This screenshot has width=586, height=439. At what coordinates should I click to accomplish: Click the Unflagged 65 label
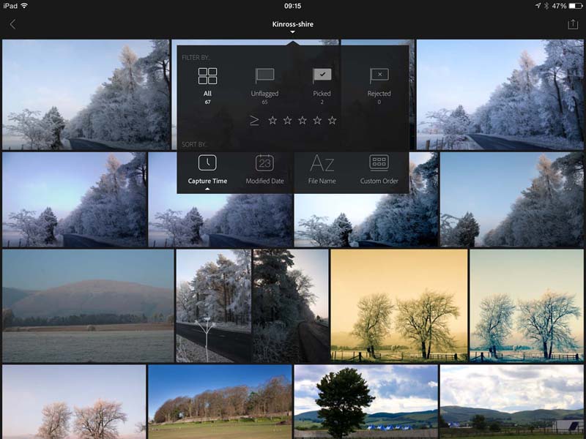tap(264, 97)
